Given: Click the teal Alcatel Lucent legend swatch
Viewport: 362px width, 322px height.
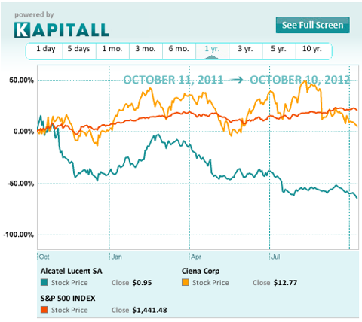Looking at the screenshot, I should coord(44,282).
